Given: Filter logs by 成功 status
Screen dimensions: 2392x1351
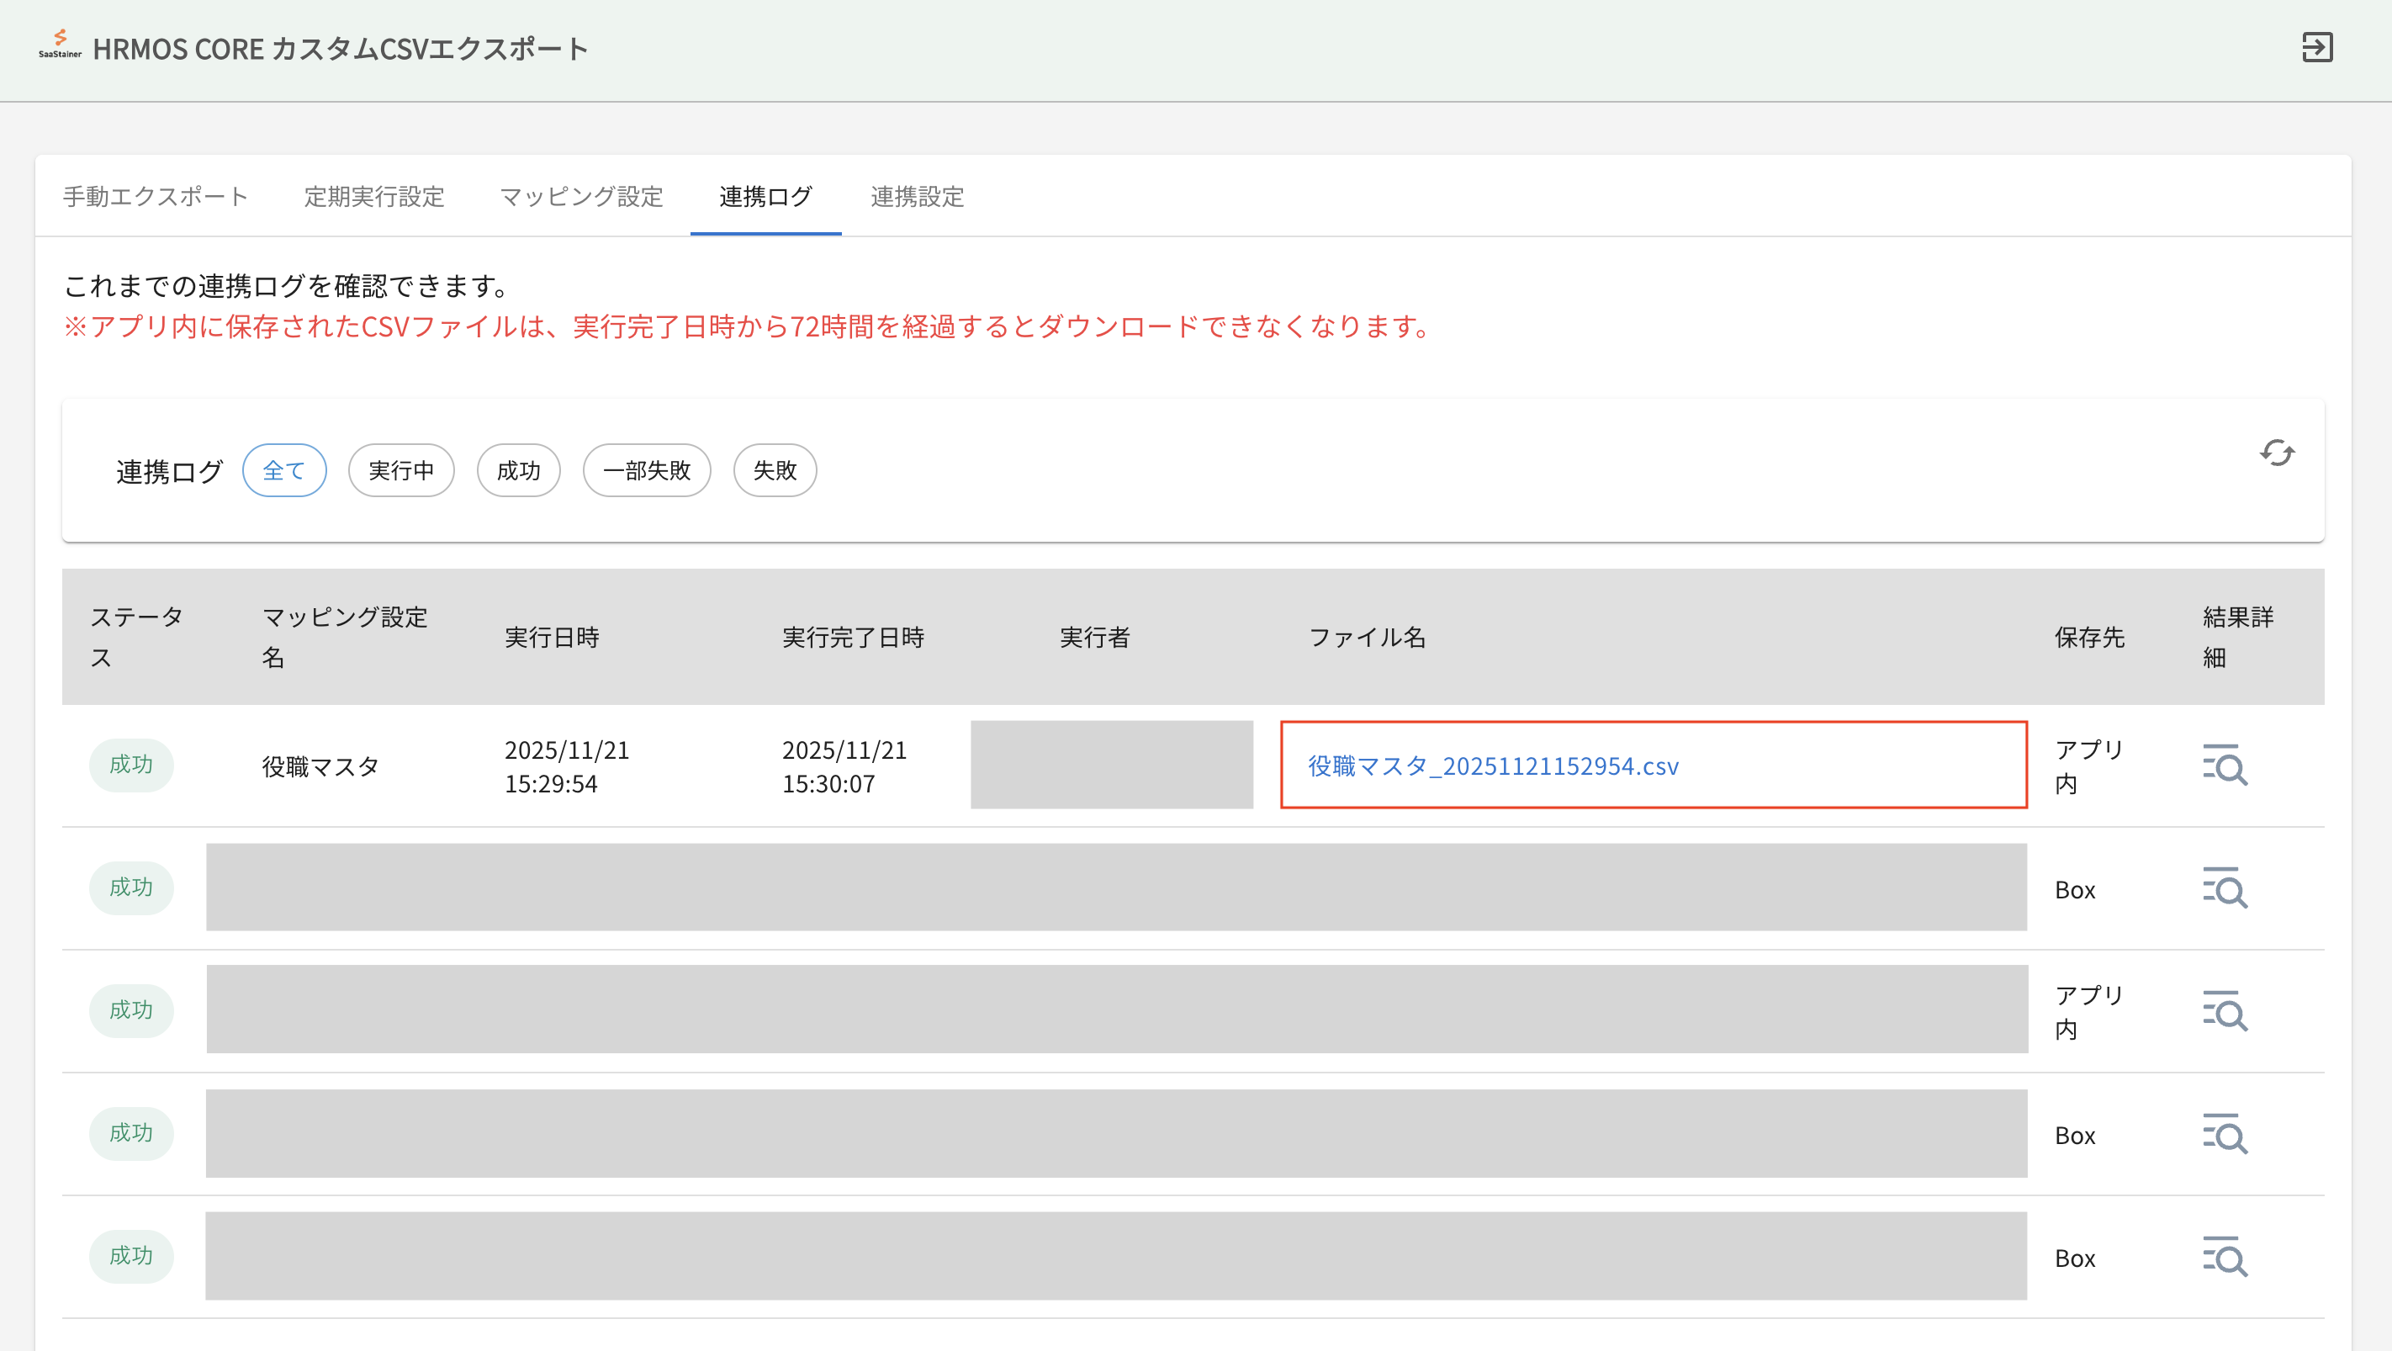Looking at the screenshot, I should (x=518, y=471).
